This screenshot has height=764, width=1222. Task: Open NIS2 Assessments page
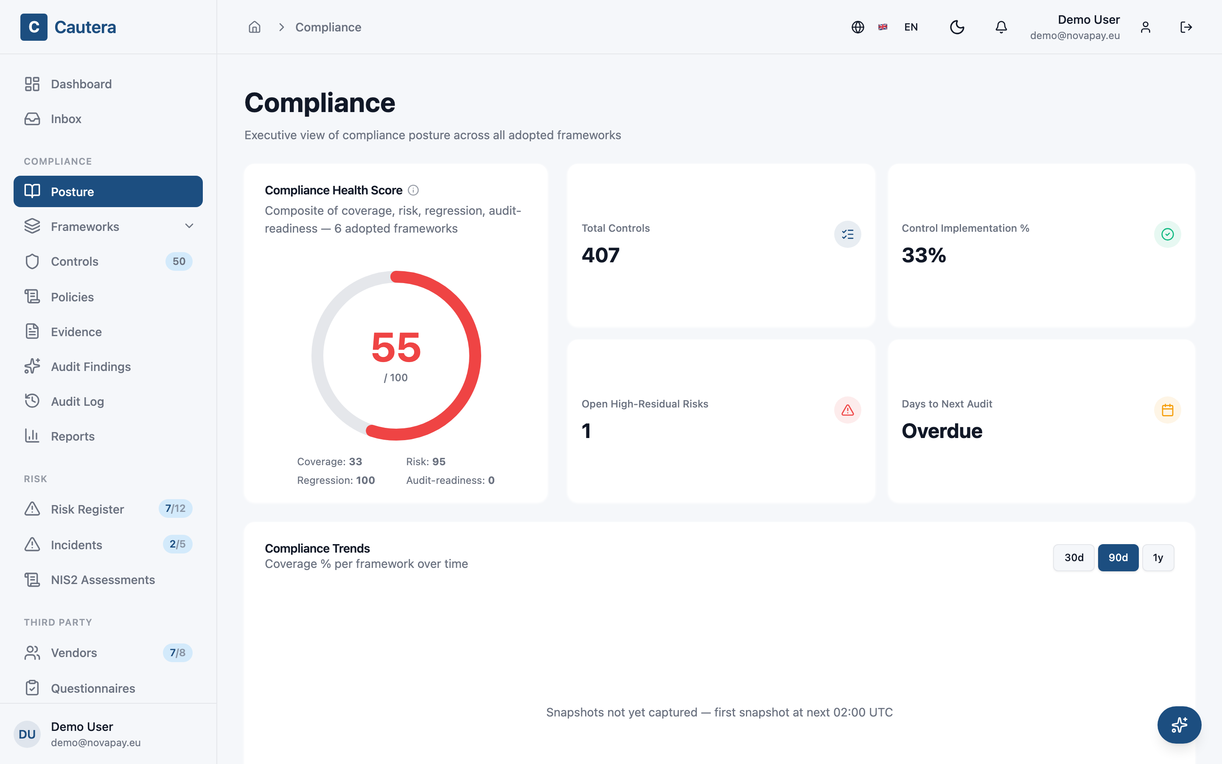108,579
